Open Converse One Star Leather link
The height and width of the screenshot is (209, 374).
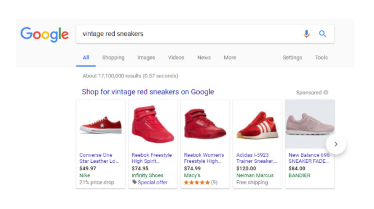click(x=99, y=158)
